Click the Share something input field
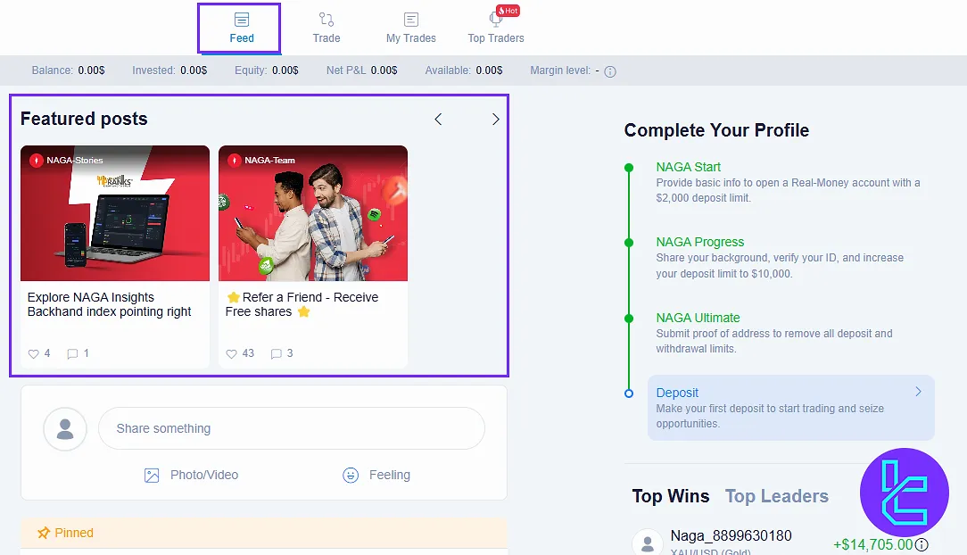Screen dimensions: 967x555 tap(292, 428)
